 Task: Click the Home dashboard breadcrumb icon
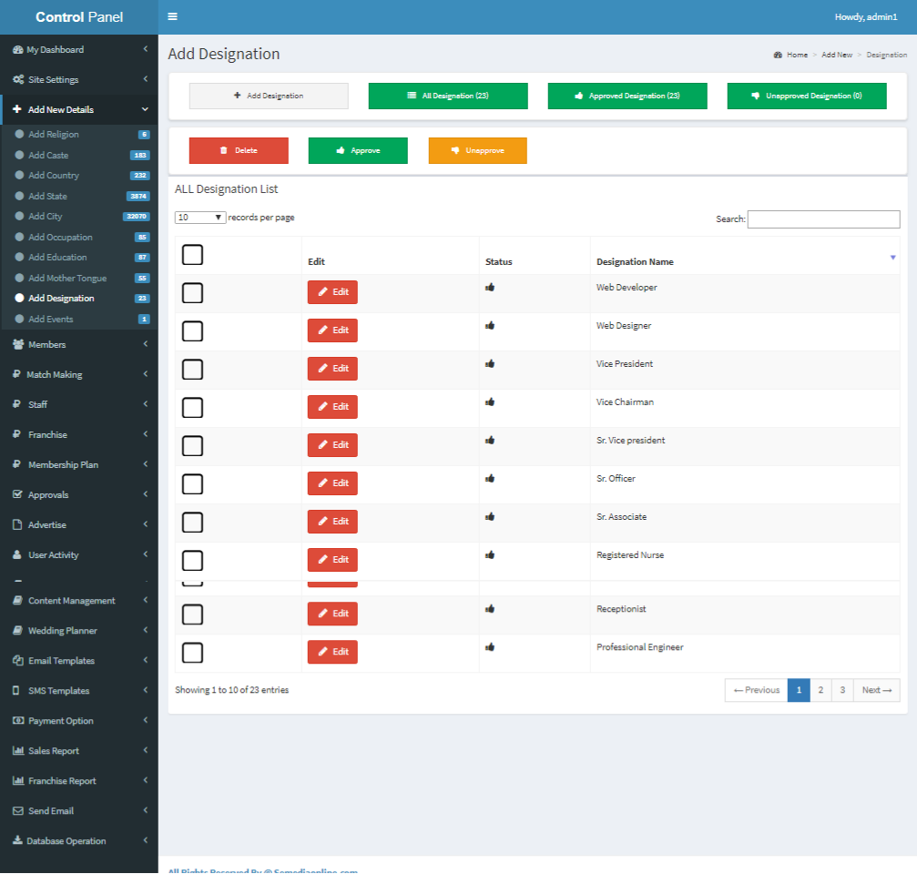778,55
